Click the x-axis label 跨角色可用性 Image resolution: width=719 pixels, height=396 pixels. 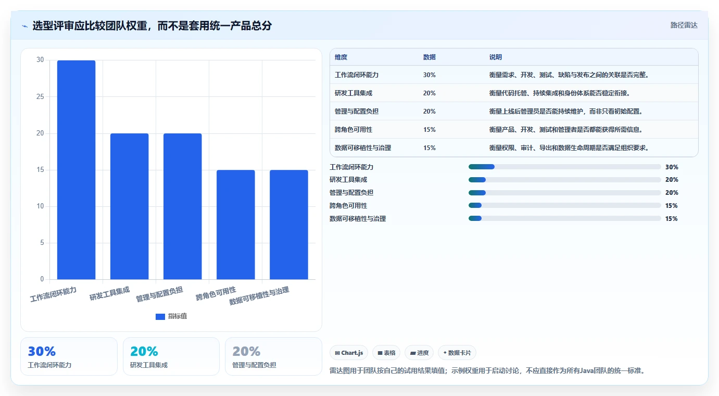[x=216, y=294]
